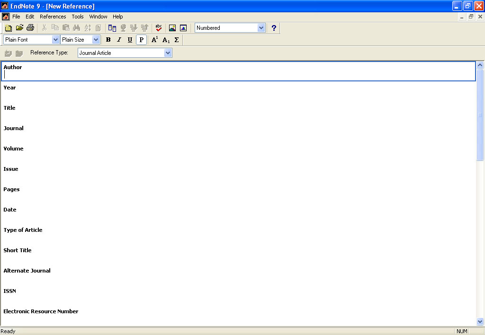Toggle Italic formatting
485x335 pixels.
[x=119, y=40]
